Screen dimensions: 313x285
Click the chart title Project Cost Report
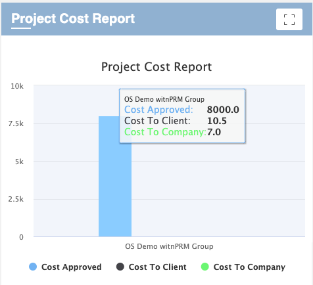(x=156, y=66)
